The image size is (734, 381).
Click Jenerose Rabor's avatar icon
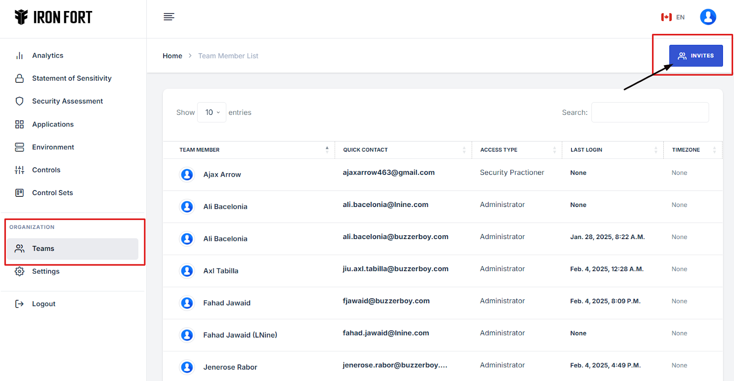[x=187, y=367]
